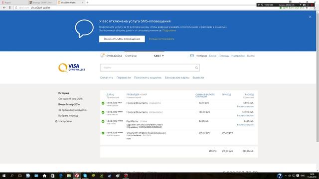Open home icon on the taskbar
This screenshot has width=319, height=179.
(x=44, y=176)
